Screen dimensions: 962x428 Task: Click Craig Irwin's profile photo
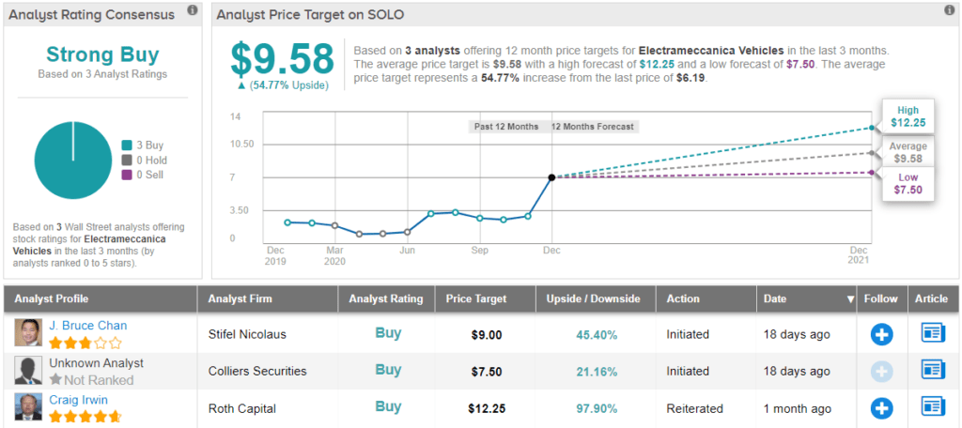pos(28,407)
